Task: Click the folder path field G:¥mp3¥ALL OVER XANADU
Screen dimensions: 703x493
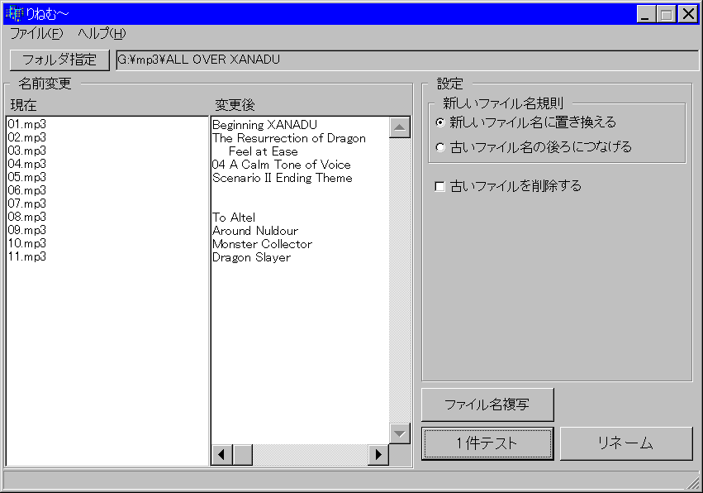Action: click(406, 60)
